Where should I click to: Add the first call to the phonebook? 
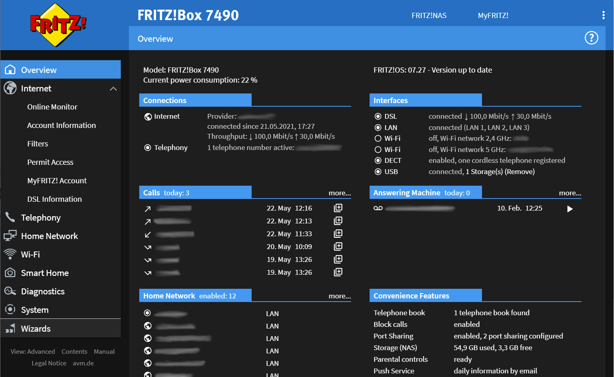pyautogui.click(x=337, y=208)
